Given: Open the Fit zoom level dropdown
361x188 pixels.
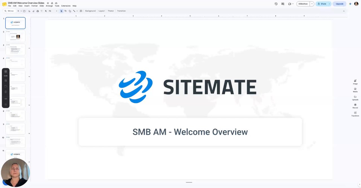Looking at the screenshot, I should [53, 11].
